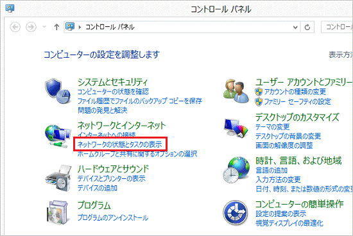Image resolution: width=353 pixels, height=236 pixels.
Task: Open ハードウェアとサウンド category
Action: pyautogui.click(x=113, y=169)
